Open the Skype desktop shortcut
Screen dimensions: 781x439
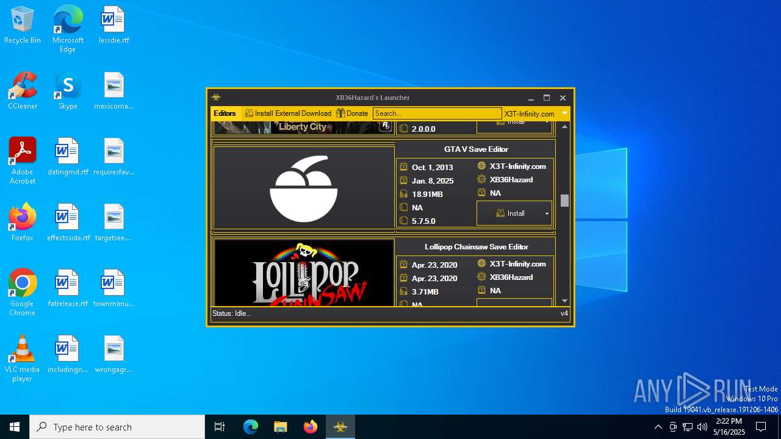point(68,91)
